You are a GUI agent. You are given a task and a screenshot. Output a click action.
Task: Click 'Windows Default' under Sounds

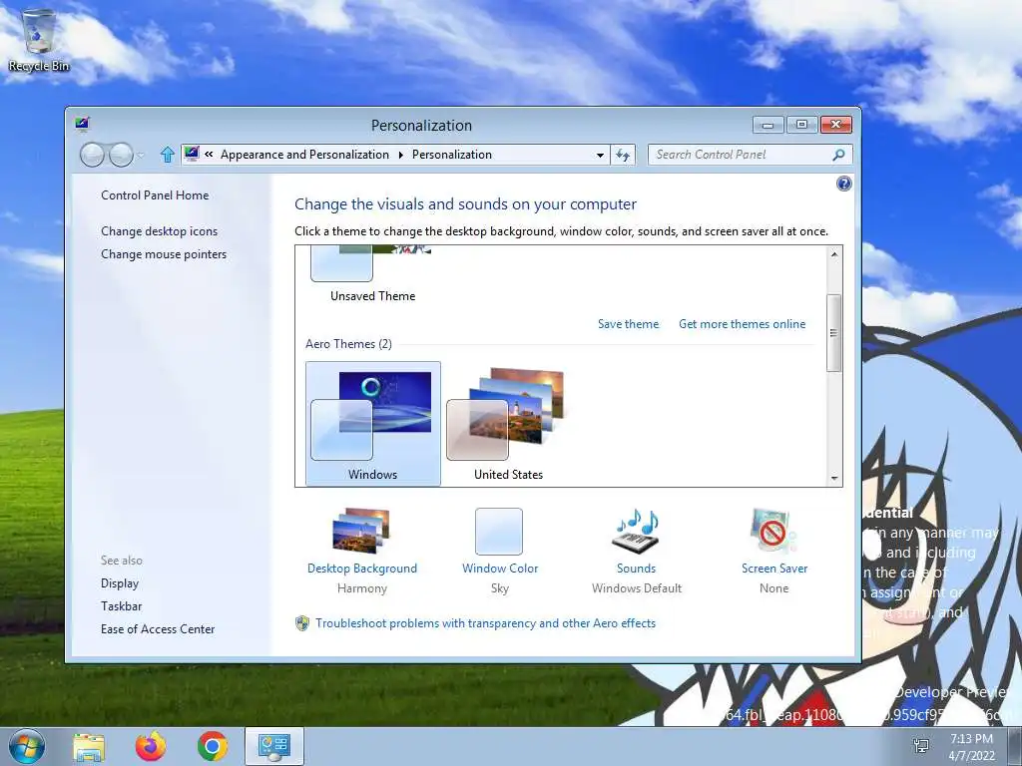coord(636,588)
